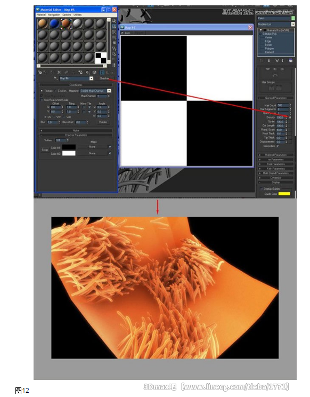
Task: Select the UV radio button
Action: pyautogui.click(x=45, y=117)
